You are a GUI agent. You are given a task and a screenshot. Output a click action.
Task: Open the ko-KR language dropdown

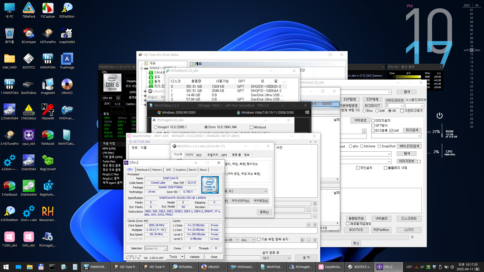click(237, 240)
